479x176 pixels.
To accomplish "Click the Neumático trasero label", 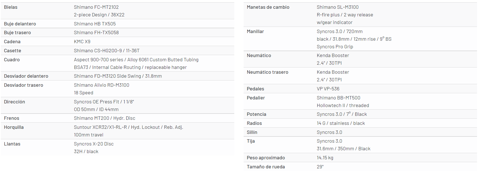I will point(267,72).
